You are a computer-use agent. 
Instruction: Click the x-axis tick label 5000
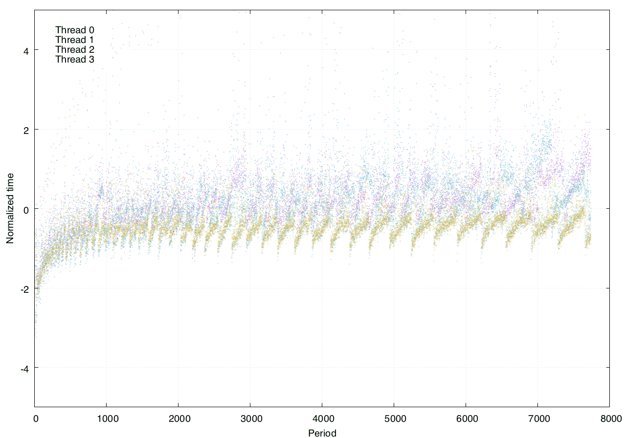click(x=394, y=419)
